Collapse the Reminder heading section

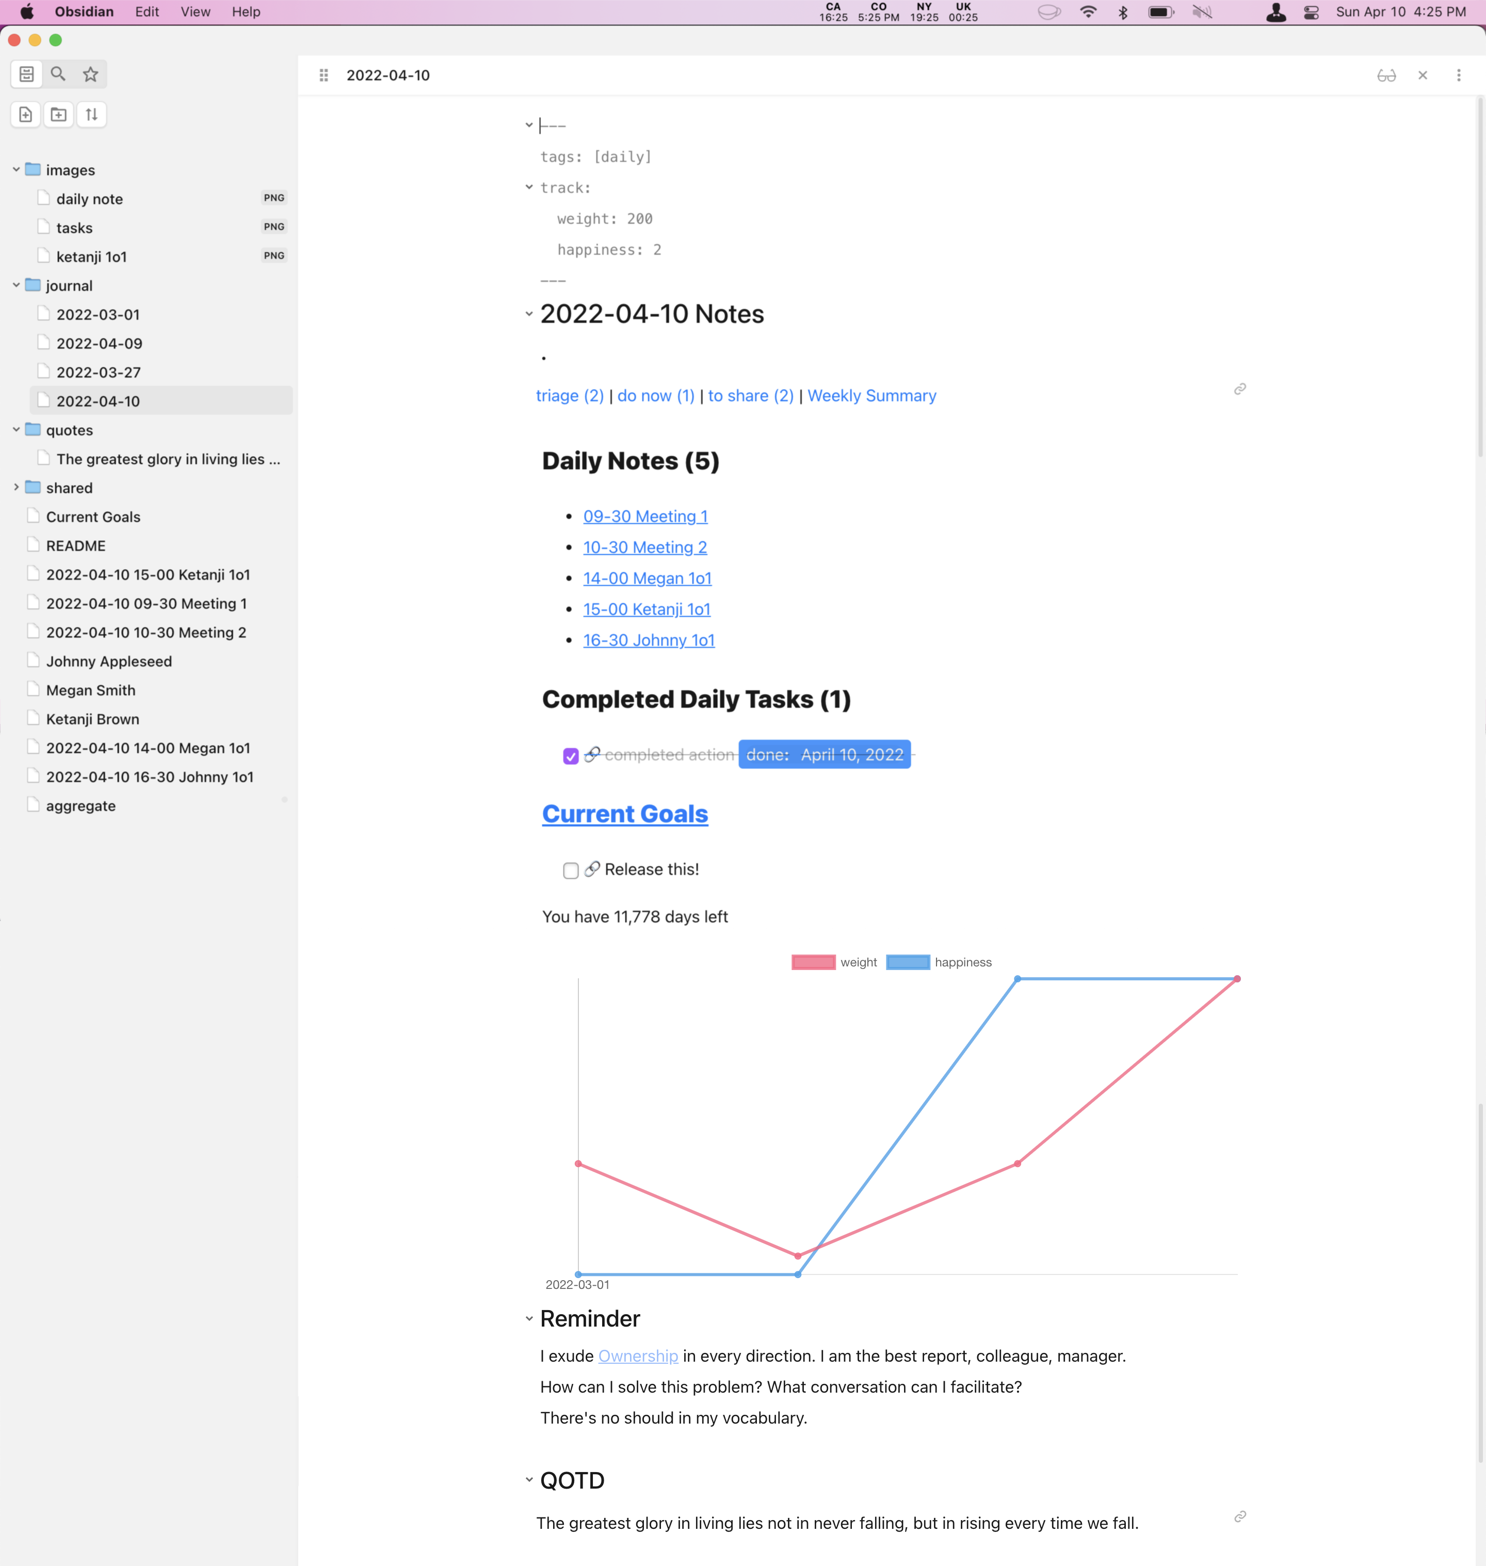(529, 1319)
